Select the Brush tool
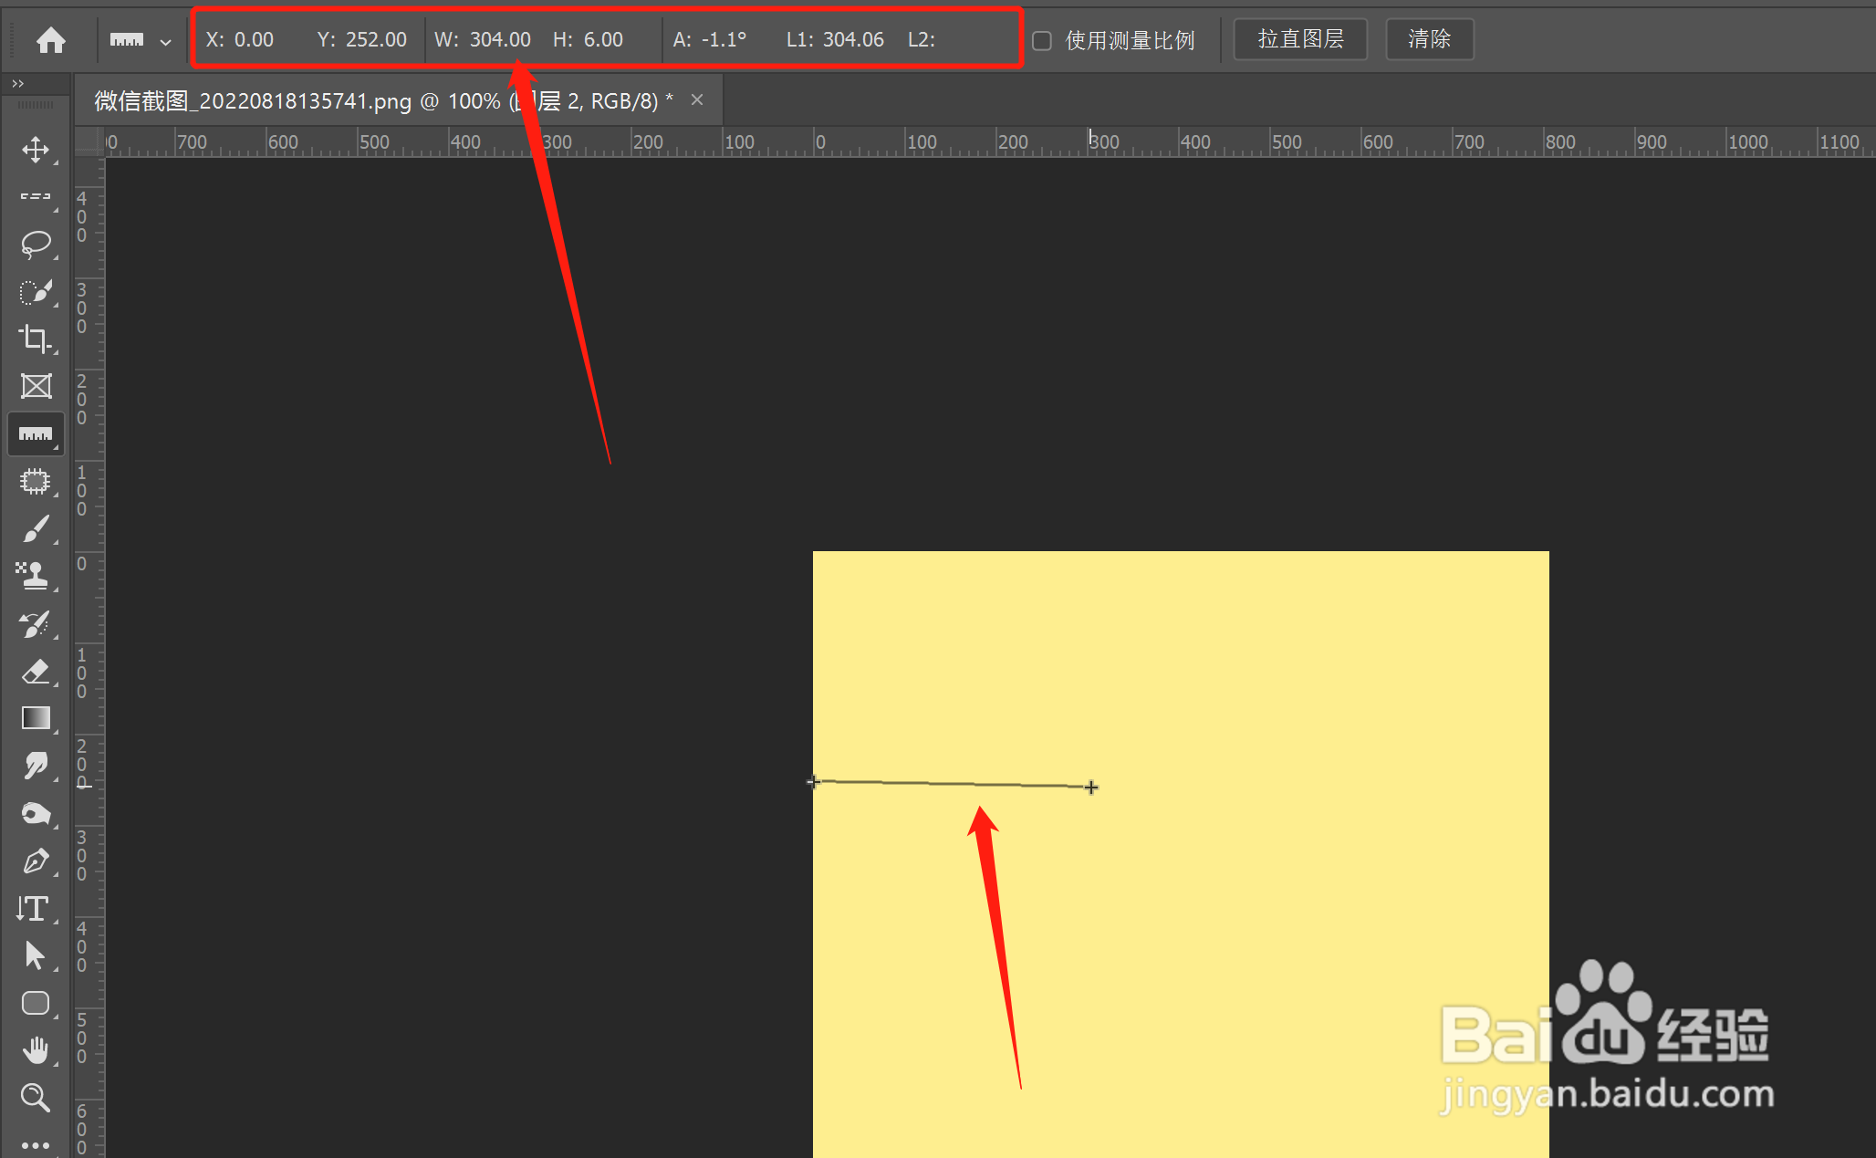This screenshot has height=1158, width=1876. tap(36, 529)
